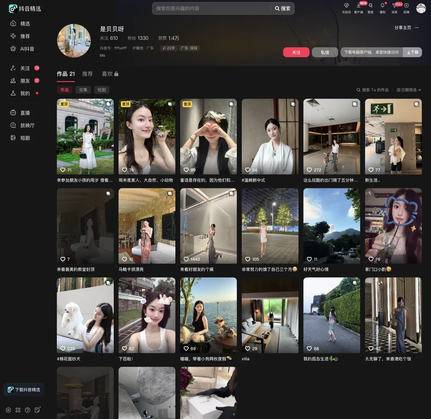Open the 壁纸 wallpaper icon
Viewport: 431px width, 419px height.
(371, 5)
